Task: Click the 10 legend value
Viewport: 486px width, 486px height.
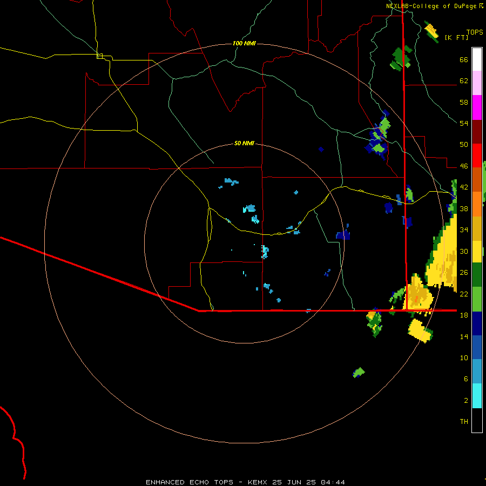Action: tap(464, 358)
